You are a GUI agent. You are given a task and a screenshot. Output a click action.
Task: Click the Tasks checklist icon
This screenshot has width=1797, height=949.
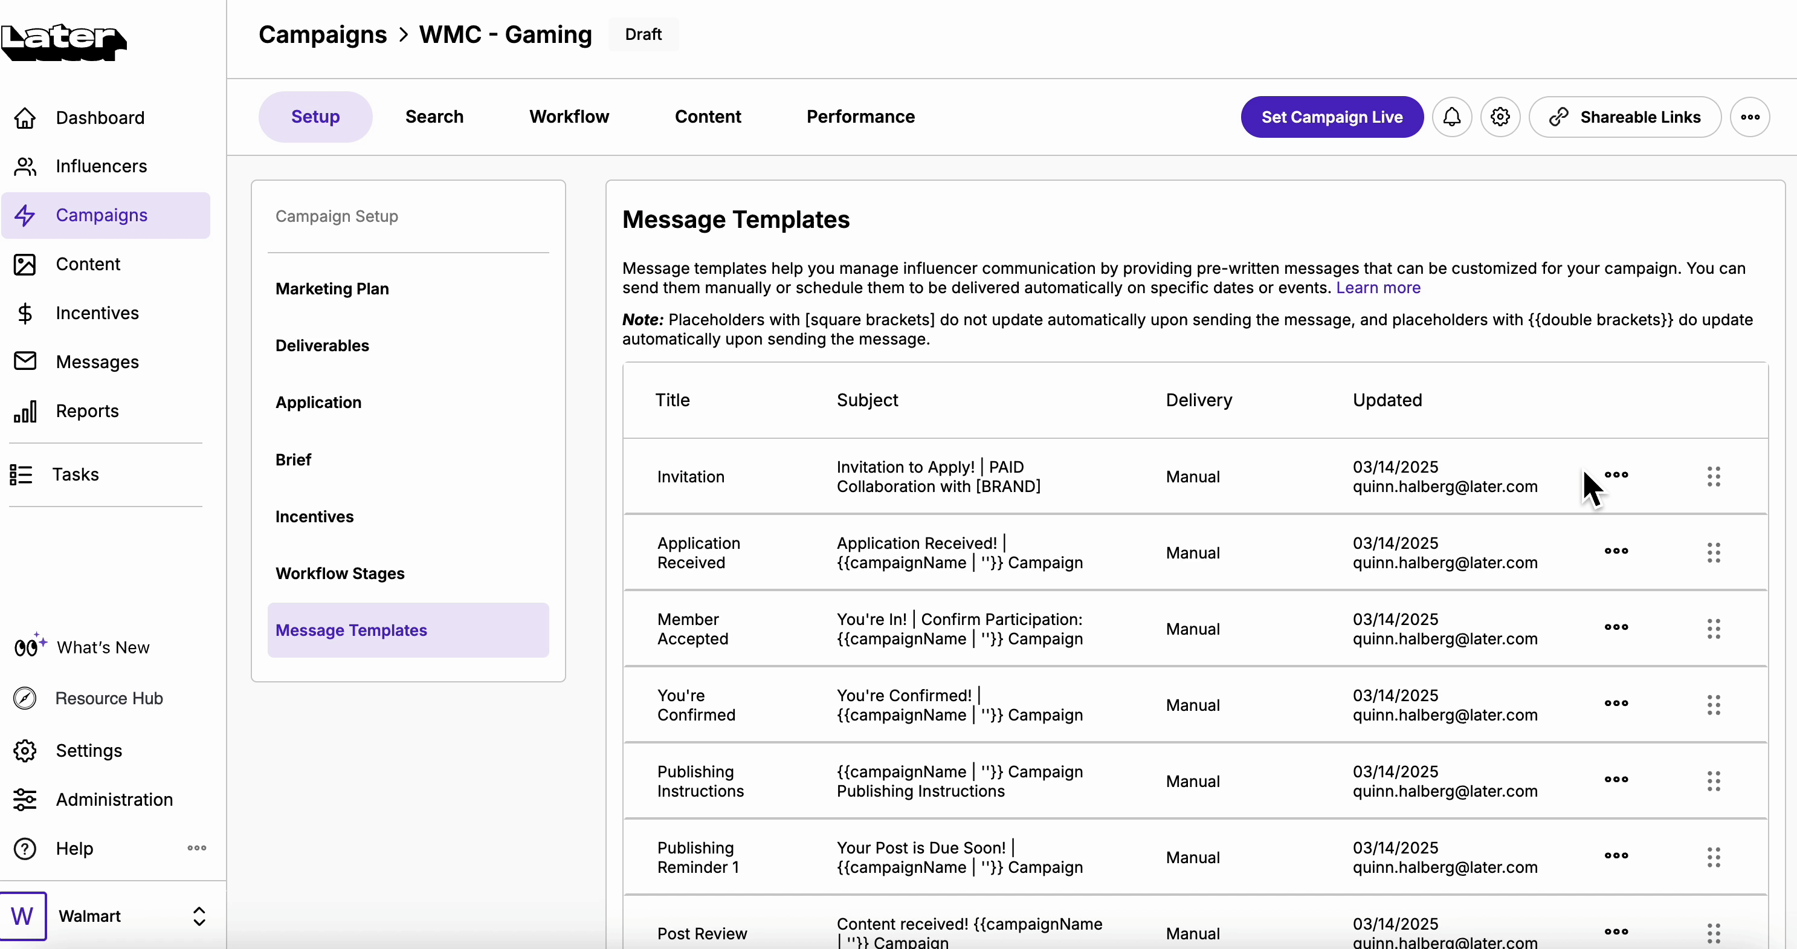tap(21, 474)
